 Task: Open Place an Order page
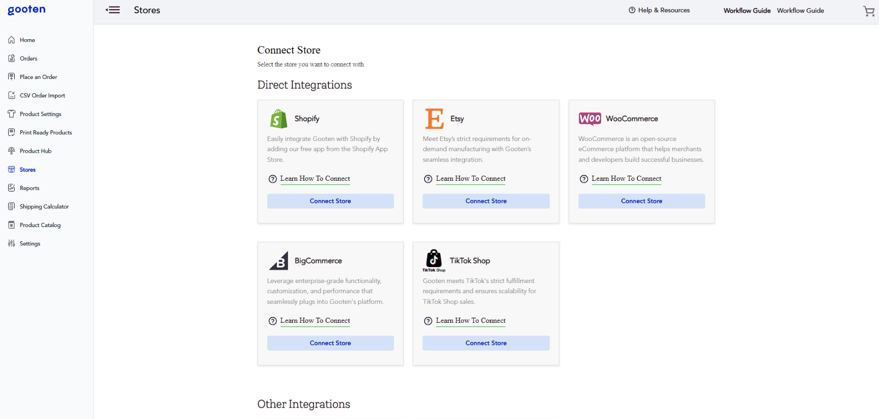(x=38, y=77)
